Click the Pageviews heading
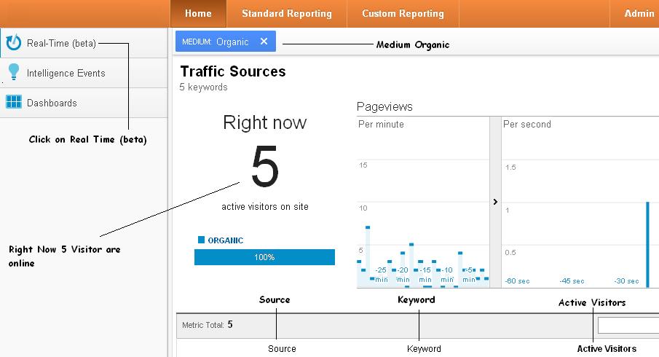Screen dimensions: 659x357 coord(384,107)
